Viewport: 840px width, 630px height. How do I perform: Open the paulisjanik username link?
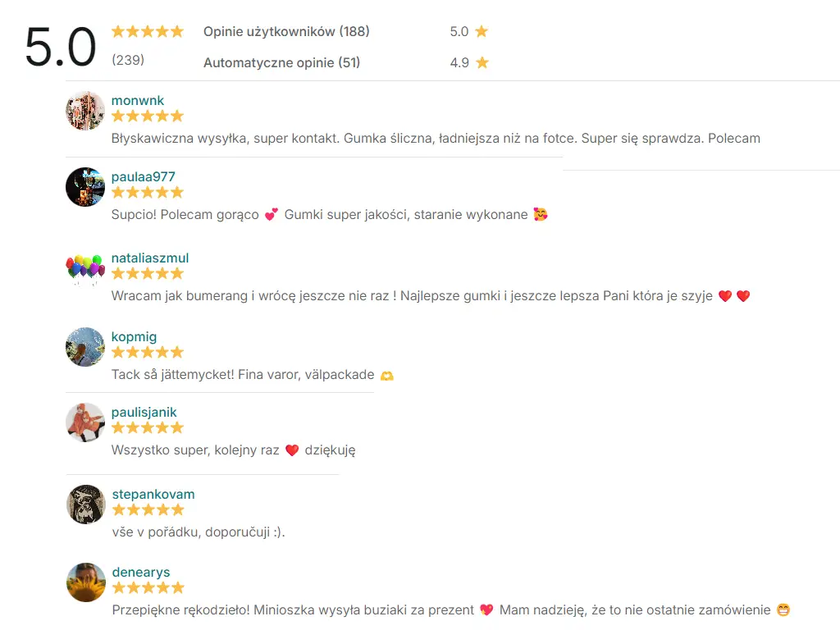144,413
